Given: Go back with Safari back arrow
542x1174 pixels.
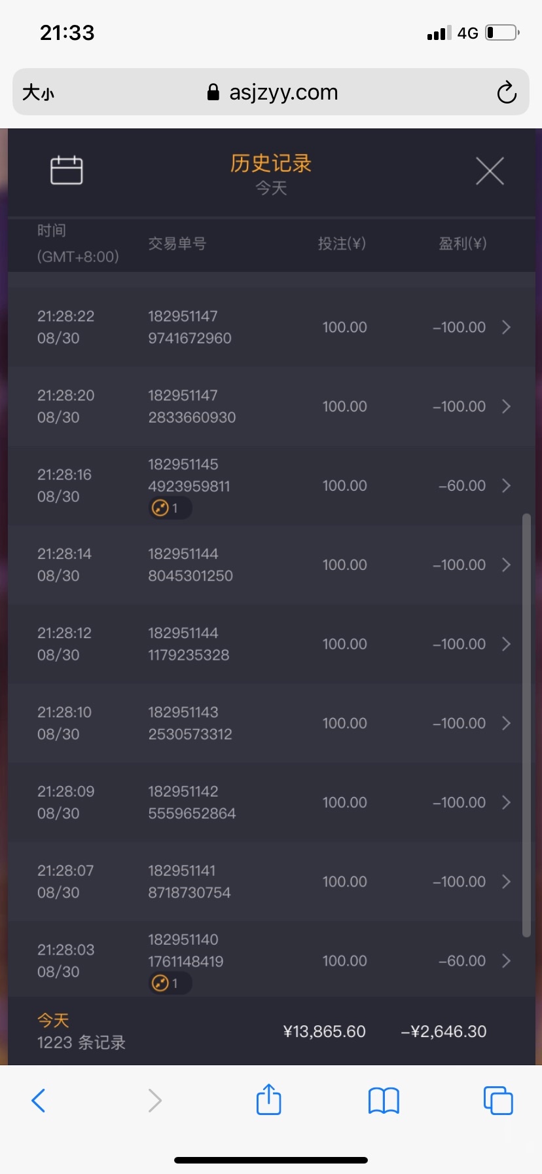Looking at the screenshot, I should point(39,1101).
